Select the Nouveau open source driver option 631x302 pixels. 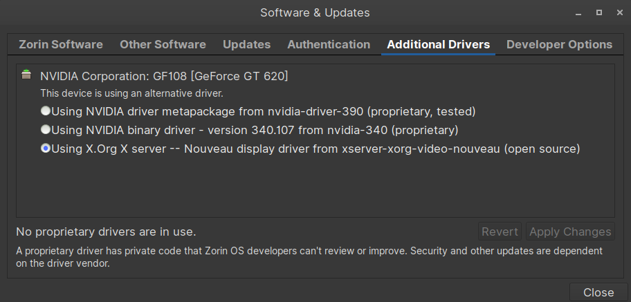(x=46, y=148)
